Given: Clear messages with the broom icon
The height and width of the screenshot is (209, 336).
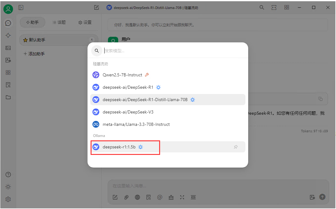Looking at the screenshot, I should (x=171, y=197).
